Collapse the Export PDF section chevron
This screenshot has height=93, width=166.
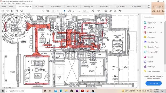pyautogui.click(x=161, y=23)
